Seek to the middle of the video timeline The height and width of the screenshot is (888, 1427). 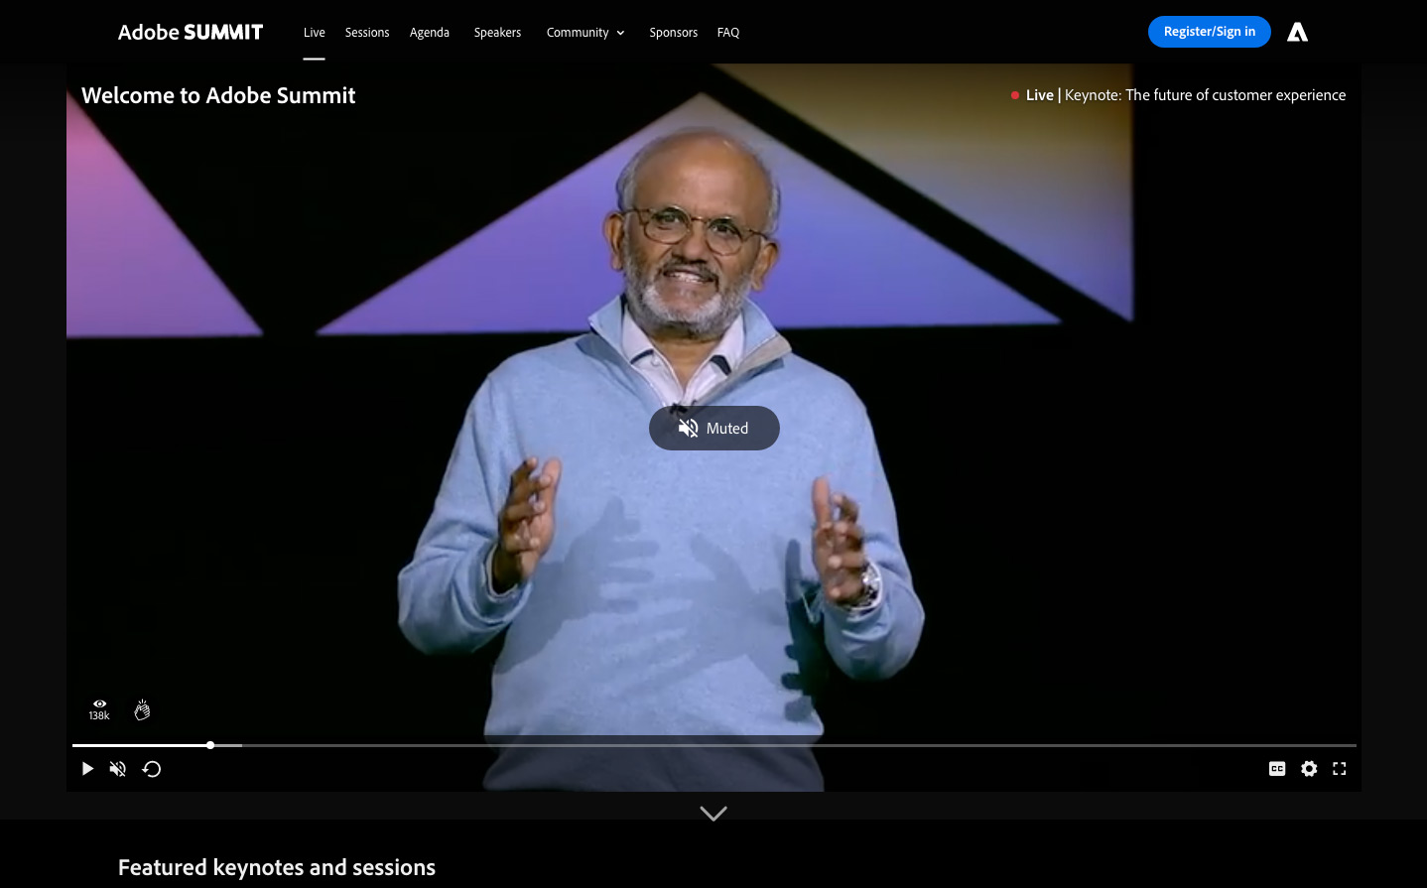click(714, 745)
